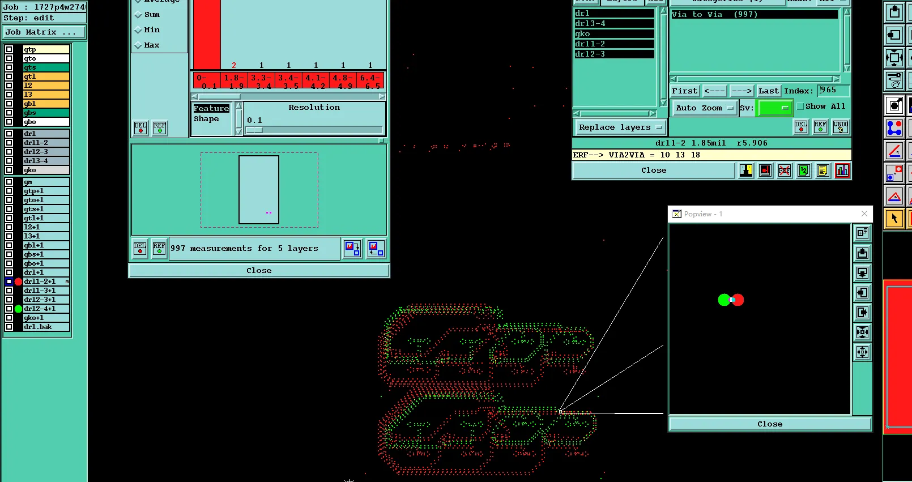Click REF icon below the Max radio option
Viewport: 912px width, 482px height.
pyautogui.click(x=160, y=128)
